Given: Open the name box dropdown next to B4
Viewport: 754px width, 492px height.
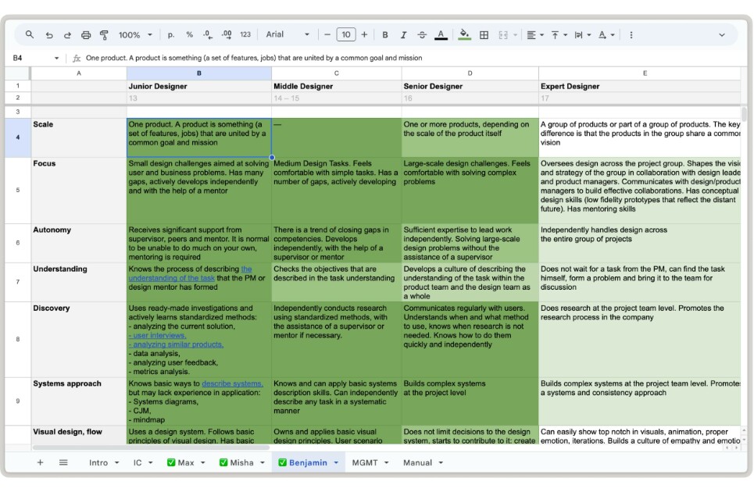Looking at the screenshot, I should click(x=56, y=58).
